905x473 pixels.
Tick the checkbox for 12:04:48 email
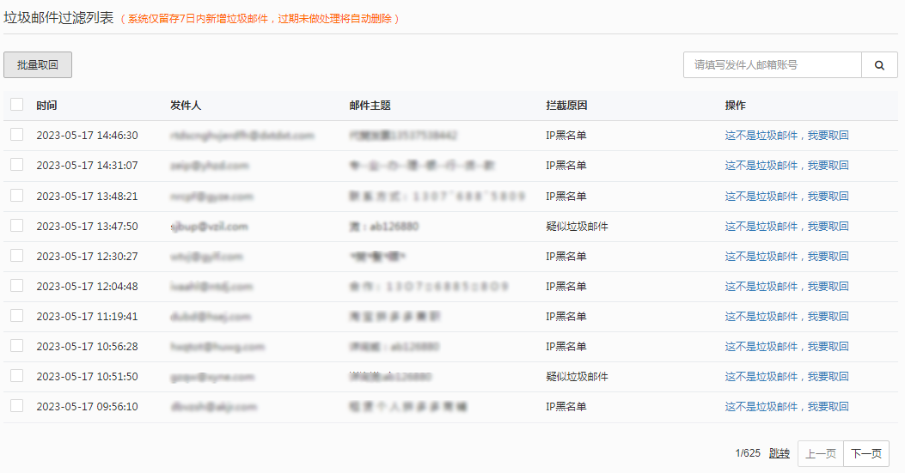pyautogui.click(x=16, y=286)
